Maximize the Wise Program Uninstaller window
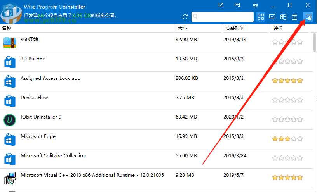317x193 pixels. (x=290, y=5)
